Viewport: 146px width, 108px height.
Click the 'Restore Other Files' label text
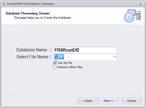70,67
